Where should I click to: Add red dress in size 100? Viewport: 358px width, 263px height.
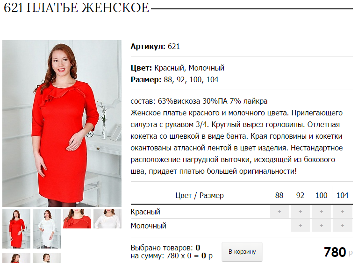point(321,212)
